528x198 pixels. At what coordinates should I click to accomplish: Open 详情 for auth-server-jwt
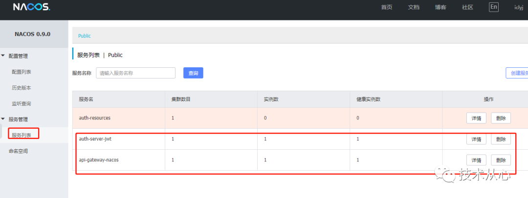tap(476, 139)
